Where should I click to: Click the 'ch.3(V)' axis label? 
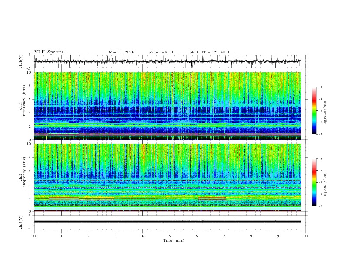point(21,222)
